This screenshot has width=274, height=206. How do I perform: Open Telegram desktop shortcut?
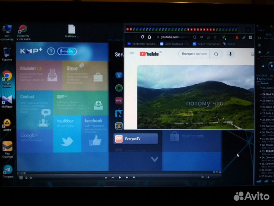click(x=8, y=171)
